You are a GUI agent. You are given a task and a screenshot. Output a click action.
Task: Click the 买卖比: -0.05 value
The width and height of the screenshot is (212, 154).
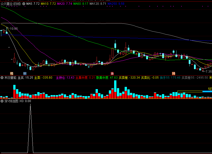(150, 78)
